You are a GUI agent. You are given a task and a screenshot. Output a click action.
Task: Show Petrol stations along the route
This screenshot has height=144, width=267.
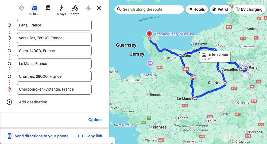click(x=220, y=9)
